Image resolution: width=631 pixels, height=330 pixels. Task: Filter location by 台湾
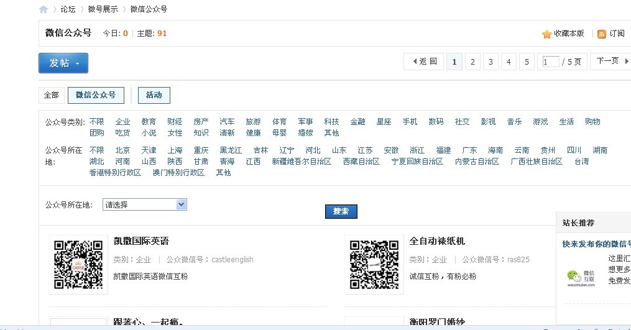(x=581, y=162)
